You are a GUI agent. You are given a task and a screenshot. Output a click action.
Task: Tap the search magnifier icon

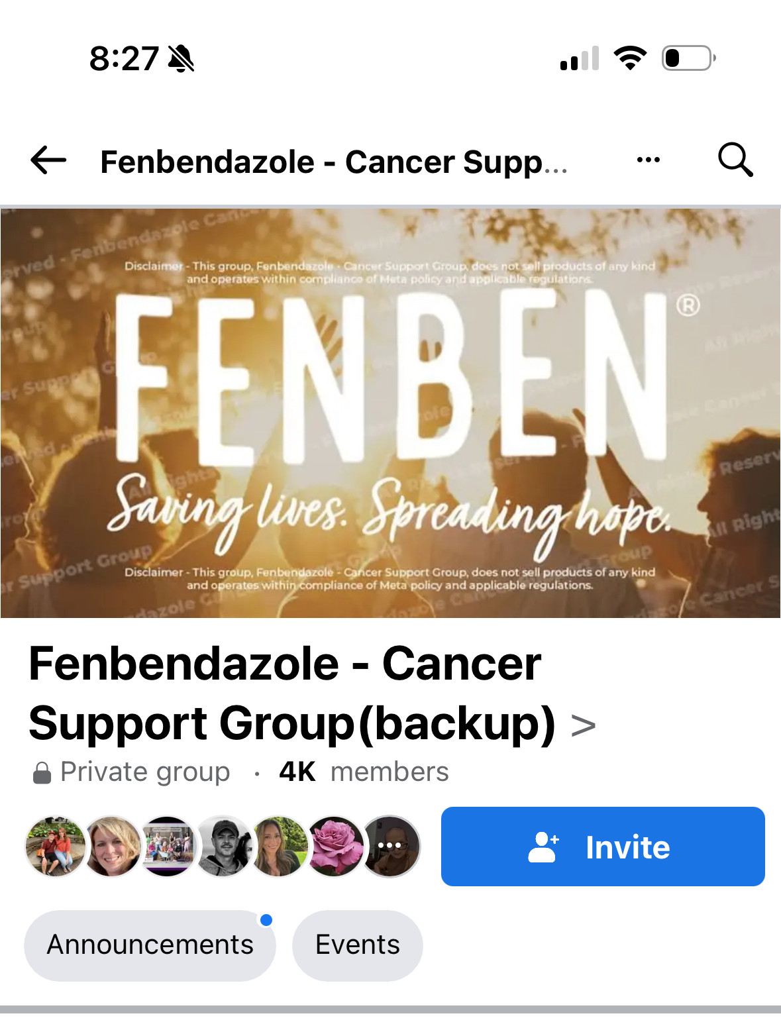point(735,160)
